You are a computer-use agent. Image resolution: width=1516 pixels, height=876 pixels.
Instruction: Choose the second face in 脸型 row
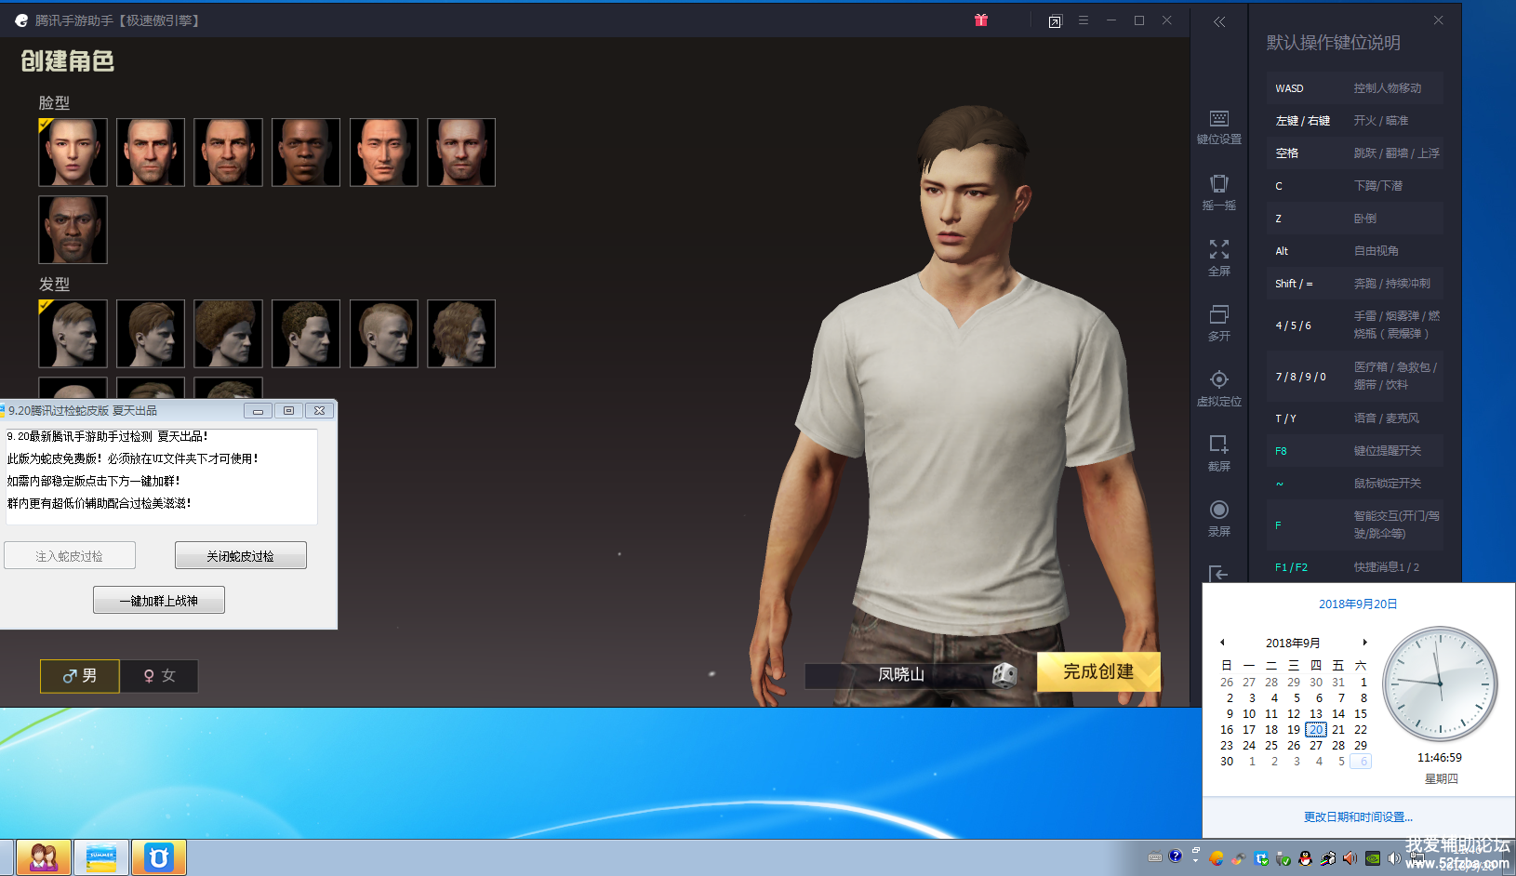(151, 153)
